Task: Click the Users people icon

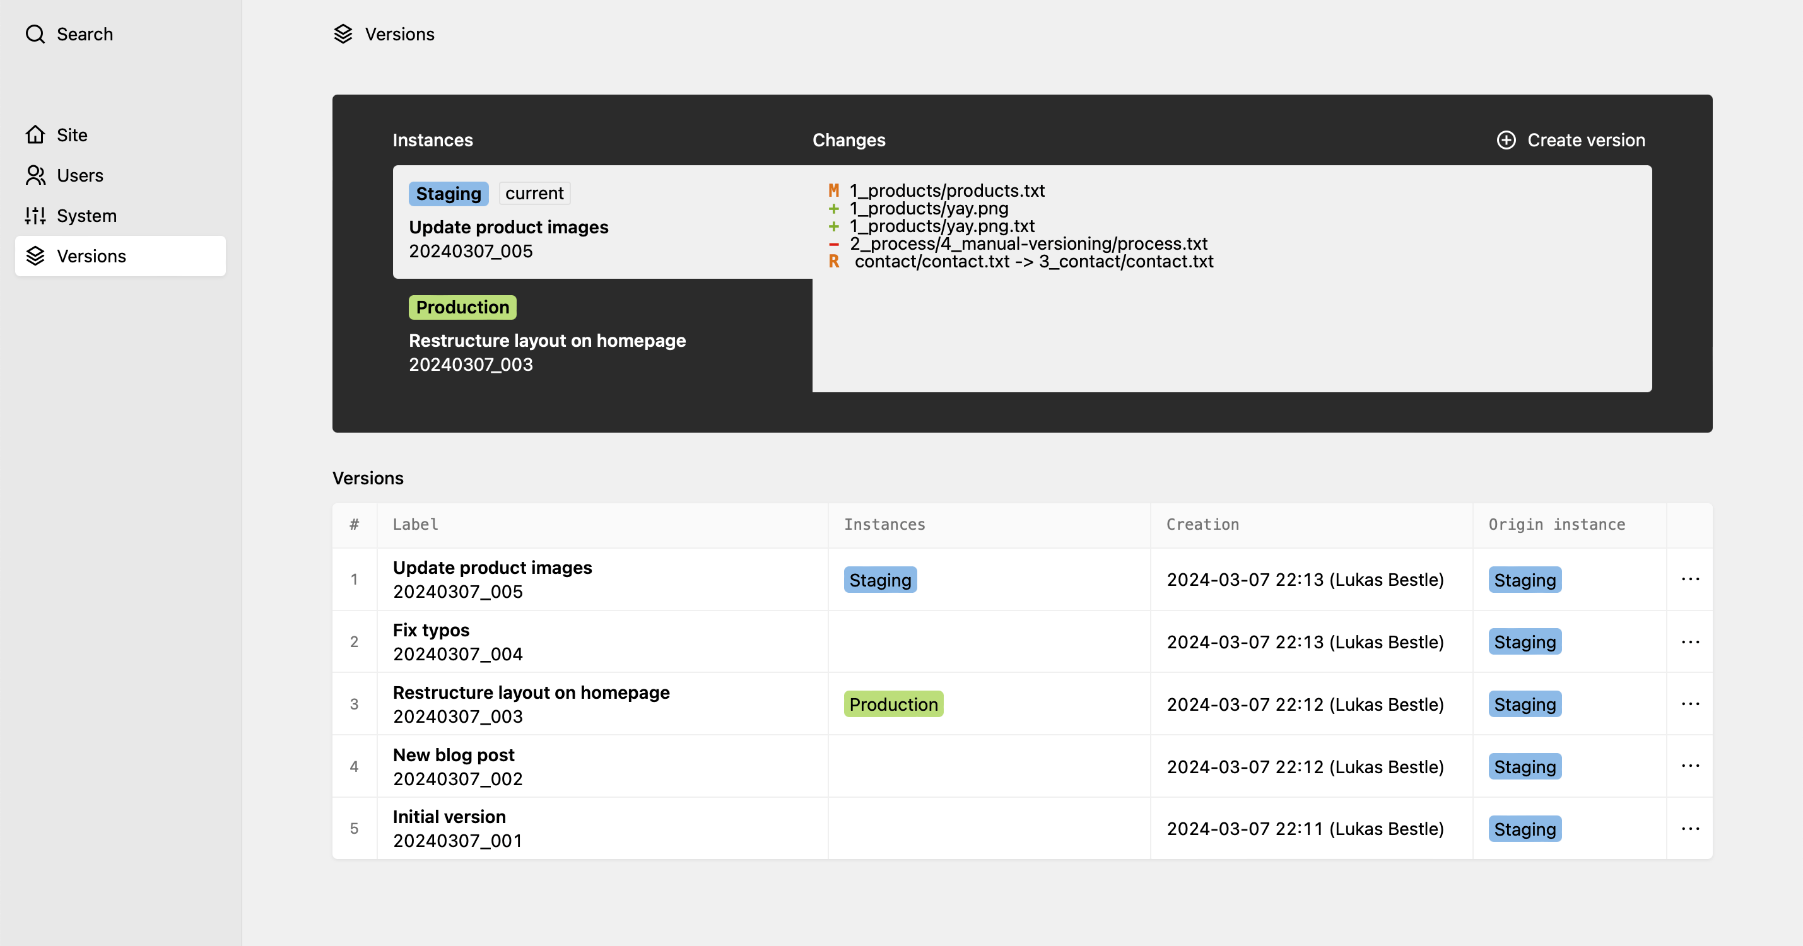Action: pyautogui.click(x=35, y=175)
